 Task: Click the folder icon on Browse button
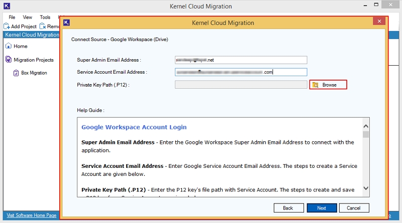316,85
